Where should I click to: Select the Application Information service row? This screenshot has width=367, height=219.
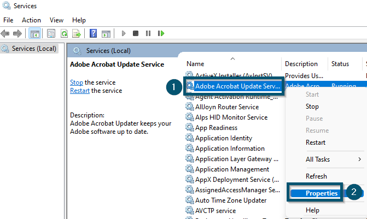pos(230,148)
